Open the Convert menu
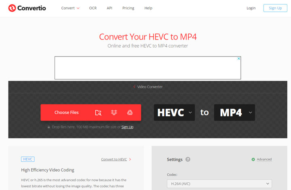 [70, 8]
